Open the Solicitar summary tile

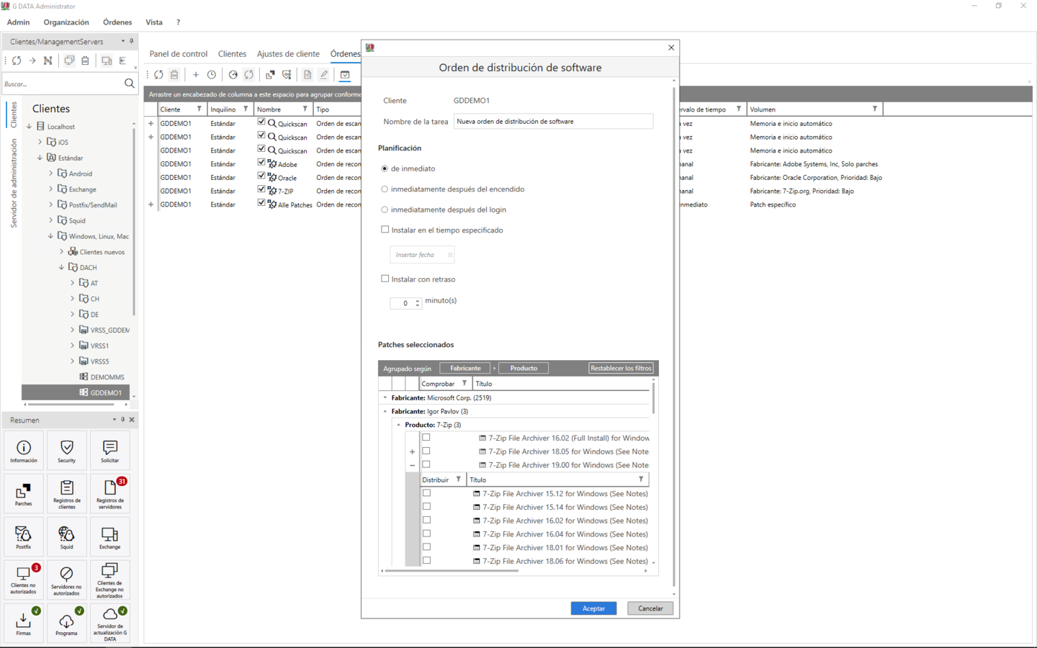110,451
